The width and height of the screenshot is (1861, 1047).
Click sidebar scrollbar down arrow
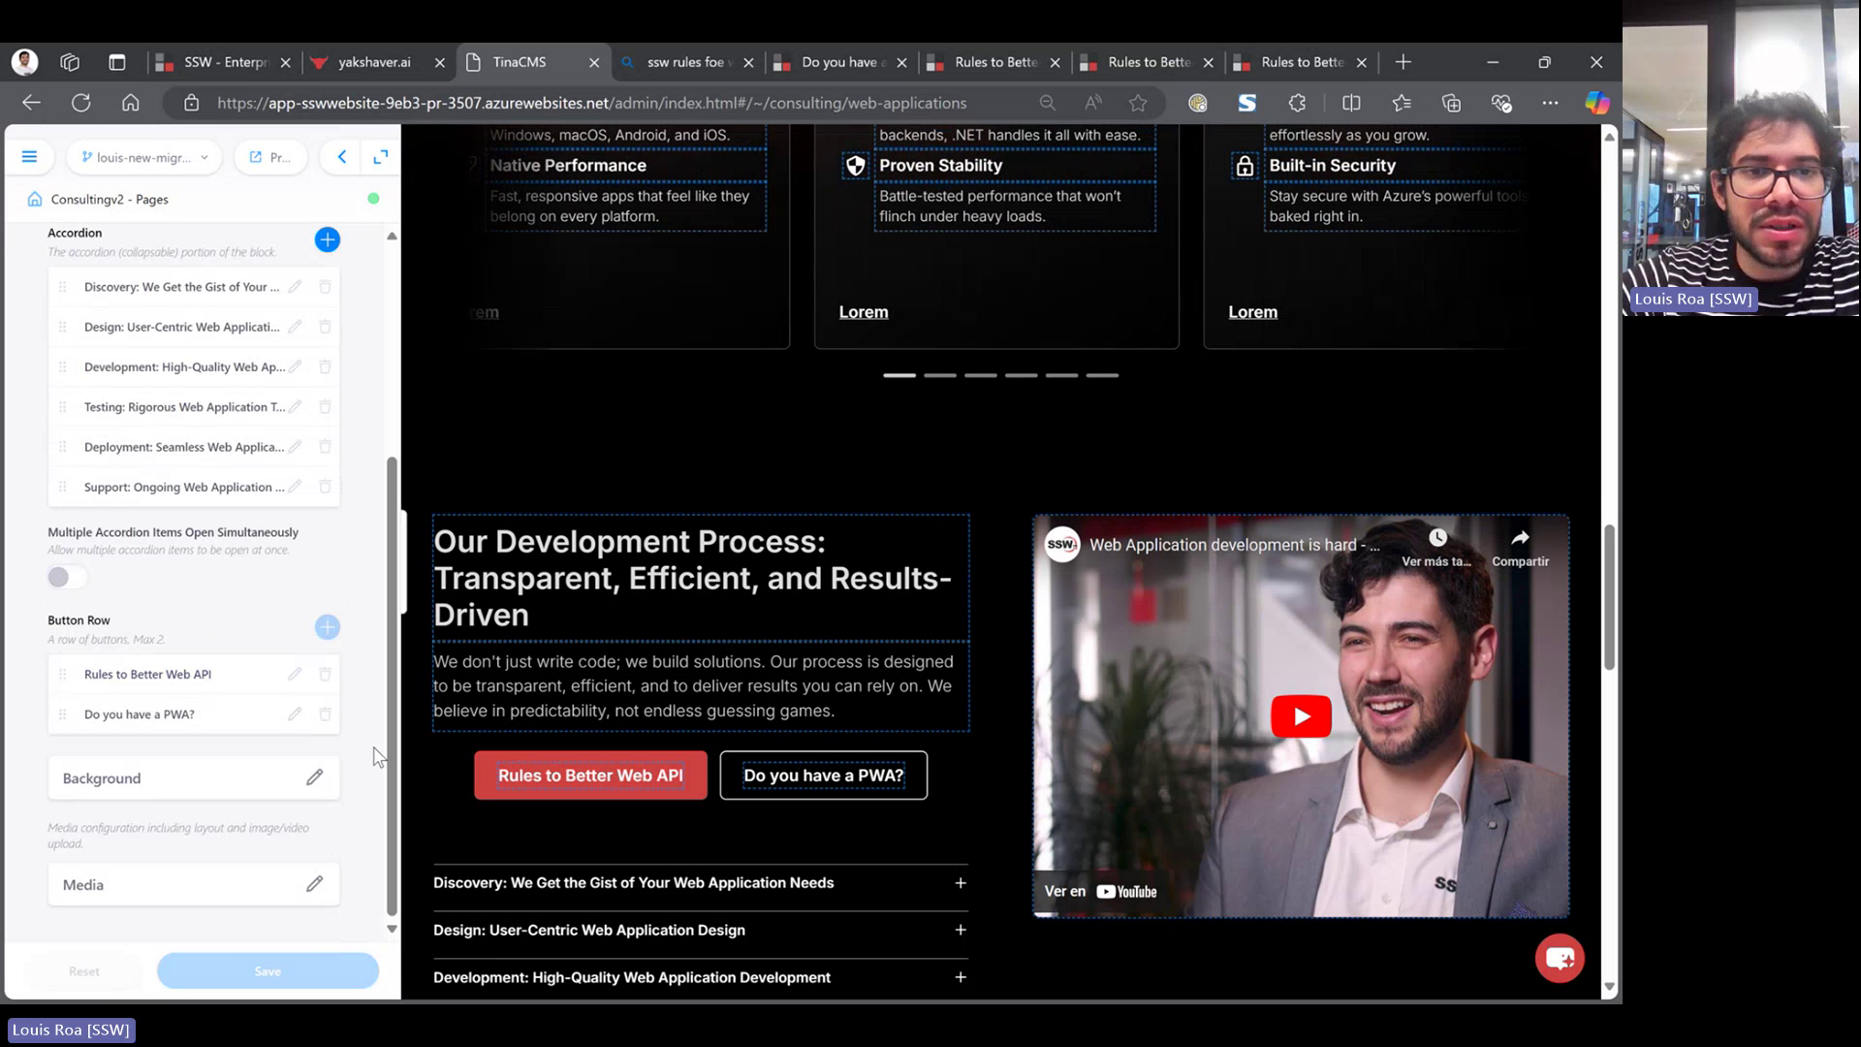click(392, 929)
